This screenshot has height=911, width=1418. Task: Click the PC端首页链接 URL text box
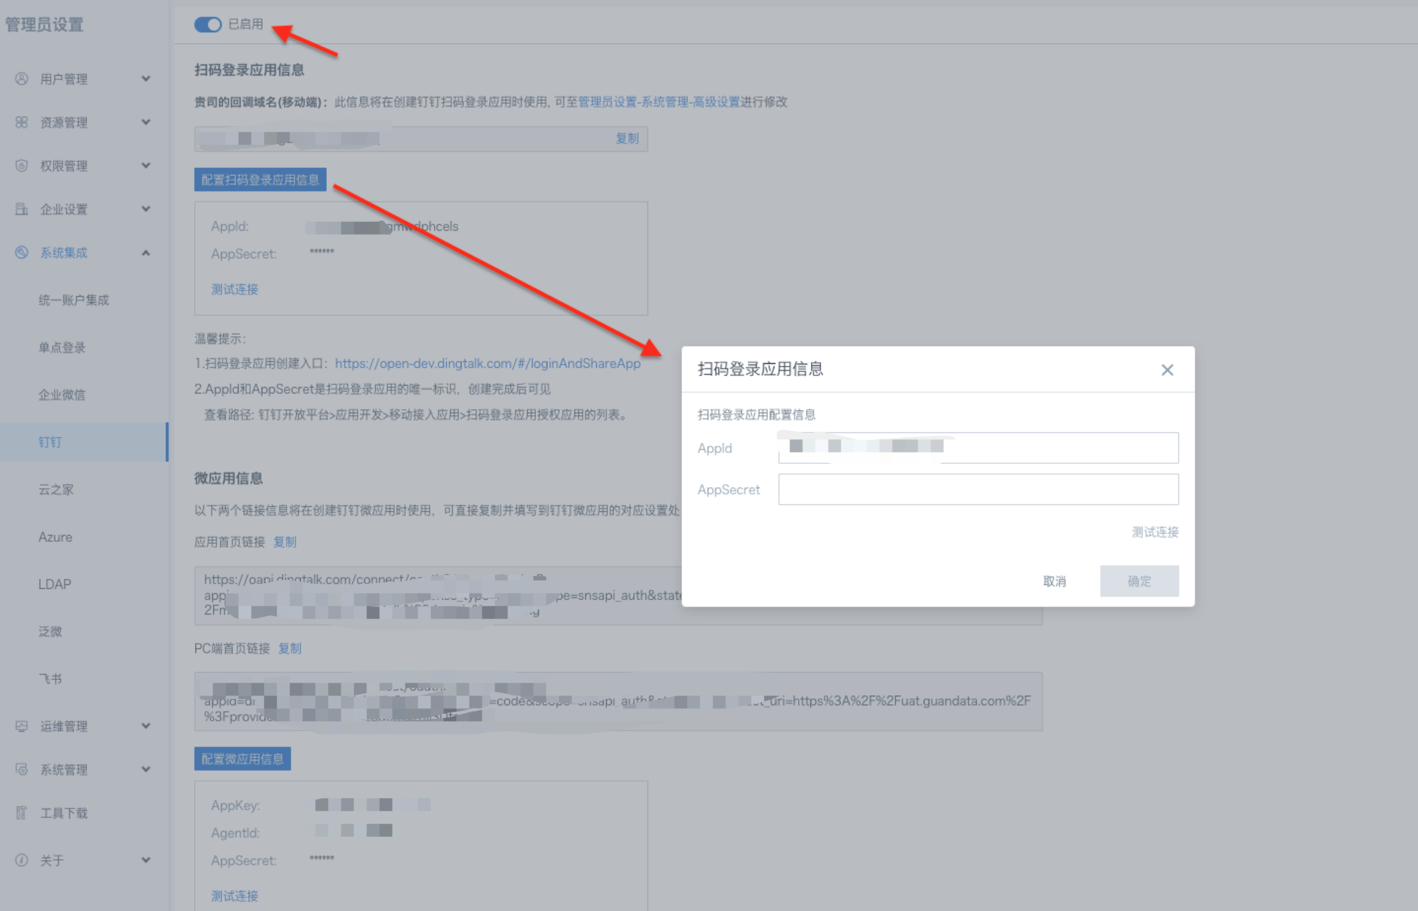coord(619,702)
